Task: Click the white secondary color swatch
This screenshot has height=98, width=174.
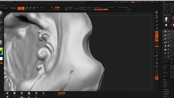Action: [1, 59]
